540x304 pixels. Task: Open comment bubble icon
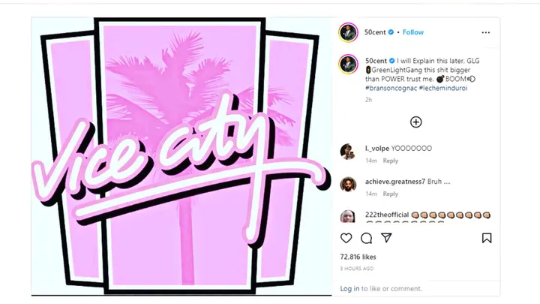(x=367, y=238)
